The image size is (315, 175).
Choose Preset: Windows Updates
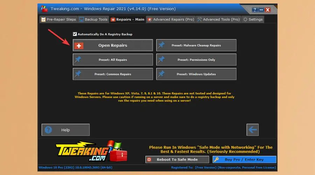coord(196,74)
